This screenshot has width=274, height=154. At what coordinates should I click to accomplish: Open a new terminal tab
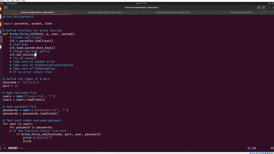click(6, 8)
